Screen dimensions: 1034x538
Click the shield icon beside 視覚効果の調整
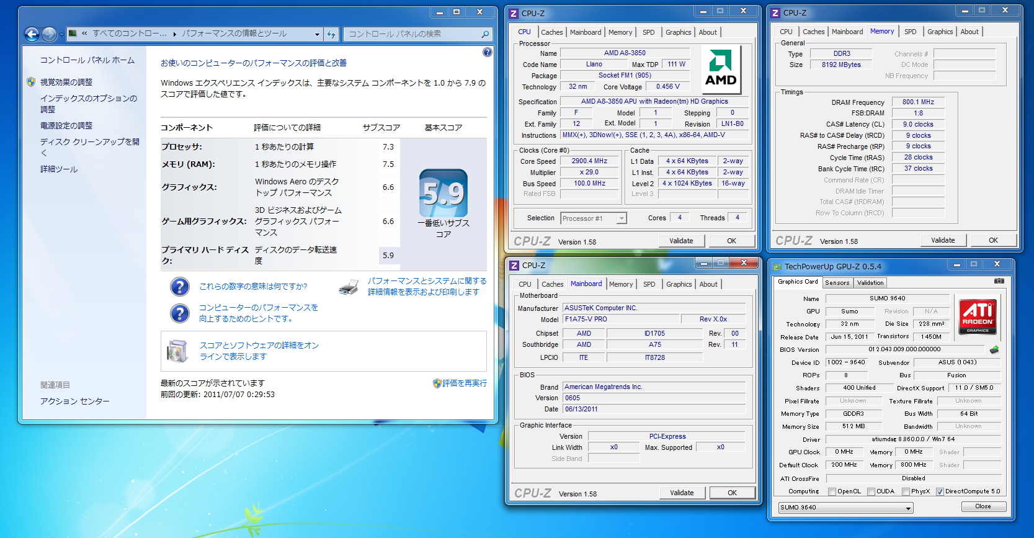31,82
